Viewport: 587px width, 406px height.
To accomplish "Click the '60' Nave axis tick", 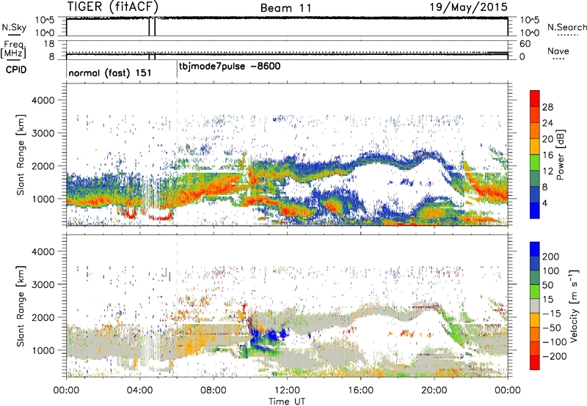I will [x=525, y=44].
